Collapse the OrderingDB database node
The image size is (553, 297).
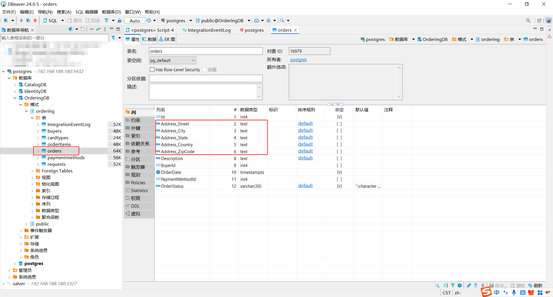pos(15,98)
